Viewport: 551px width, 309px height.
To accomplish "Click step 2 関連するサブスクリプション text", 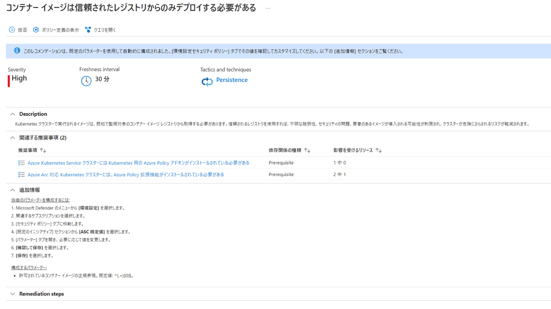I will coord(48,216).
